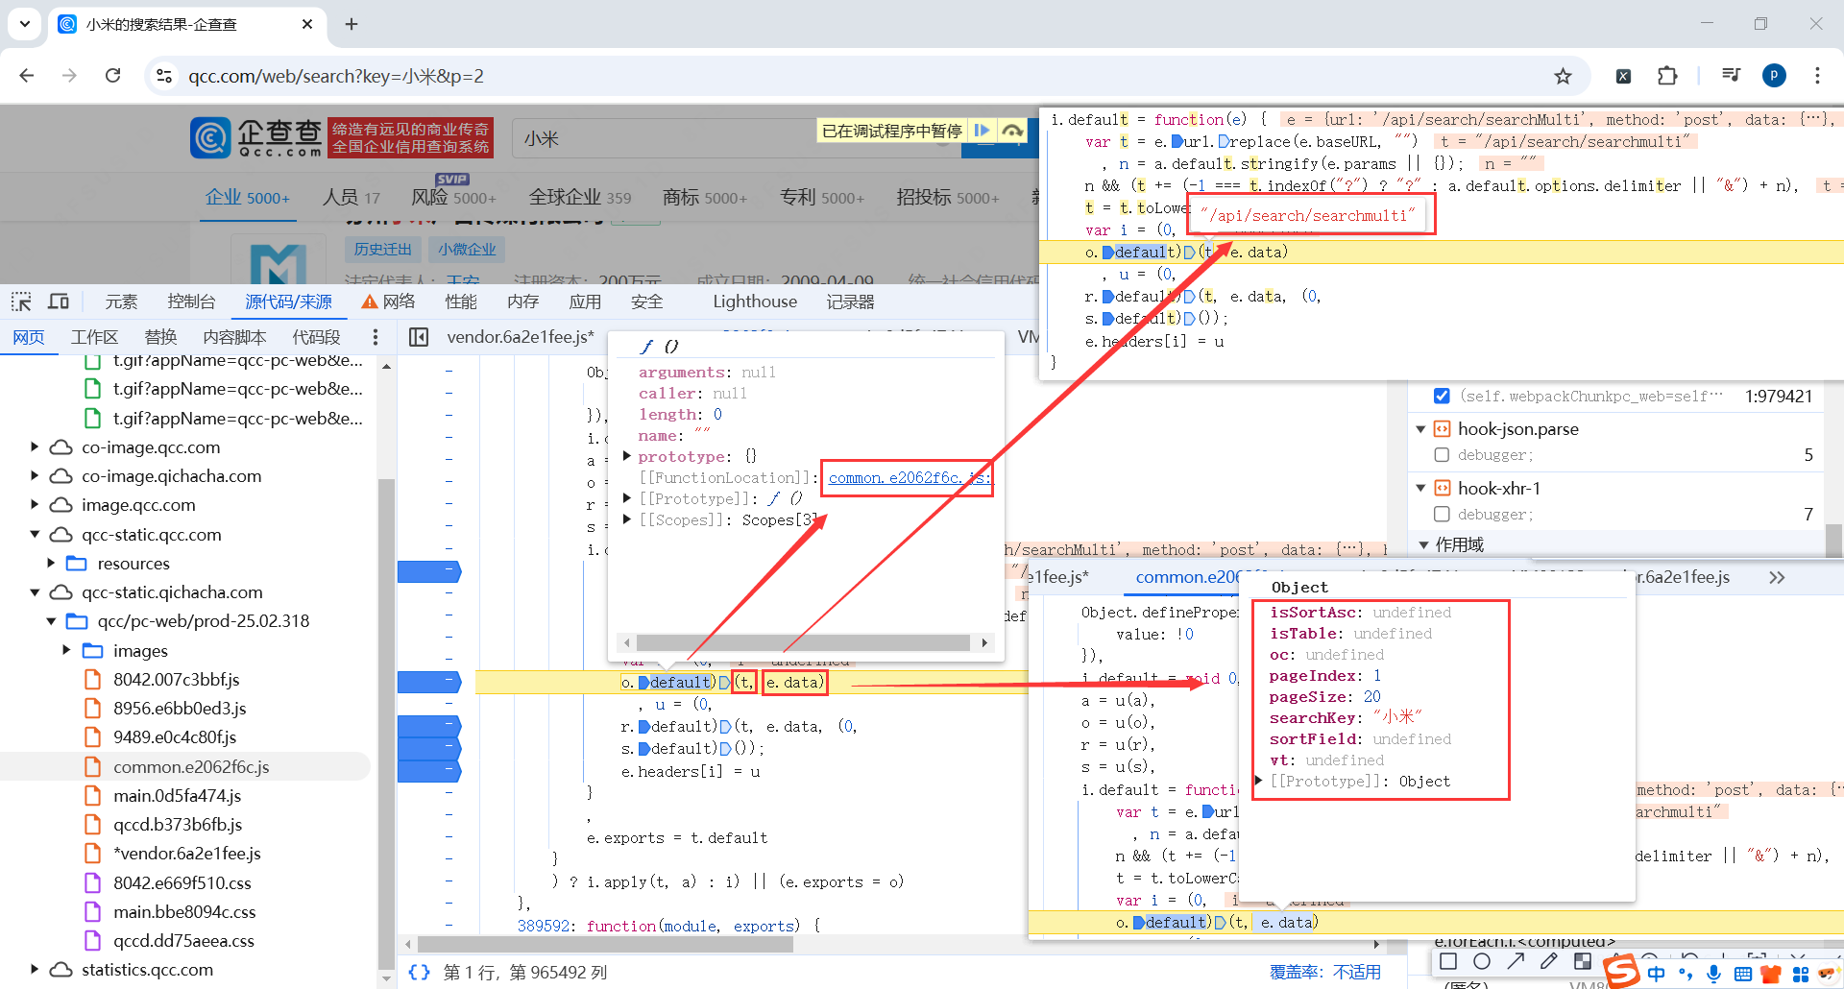The height and width of the screenshot is (989, 1844).
Task: Enable the hook-json.parse debugger breakpoint
Action: pyautogui.click(x=1442, y=455)
